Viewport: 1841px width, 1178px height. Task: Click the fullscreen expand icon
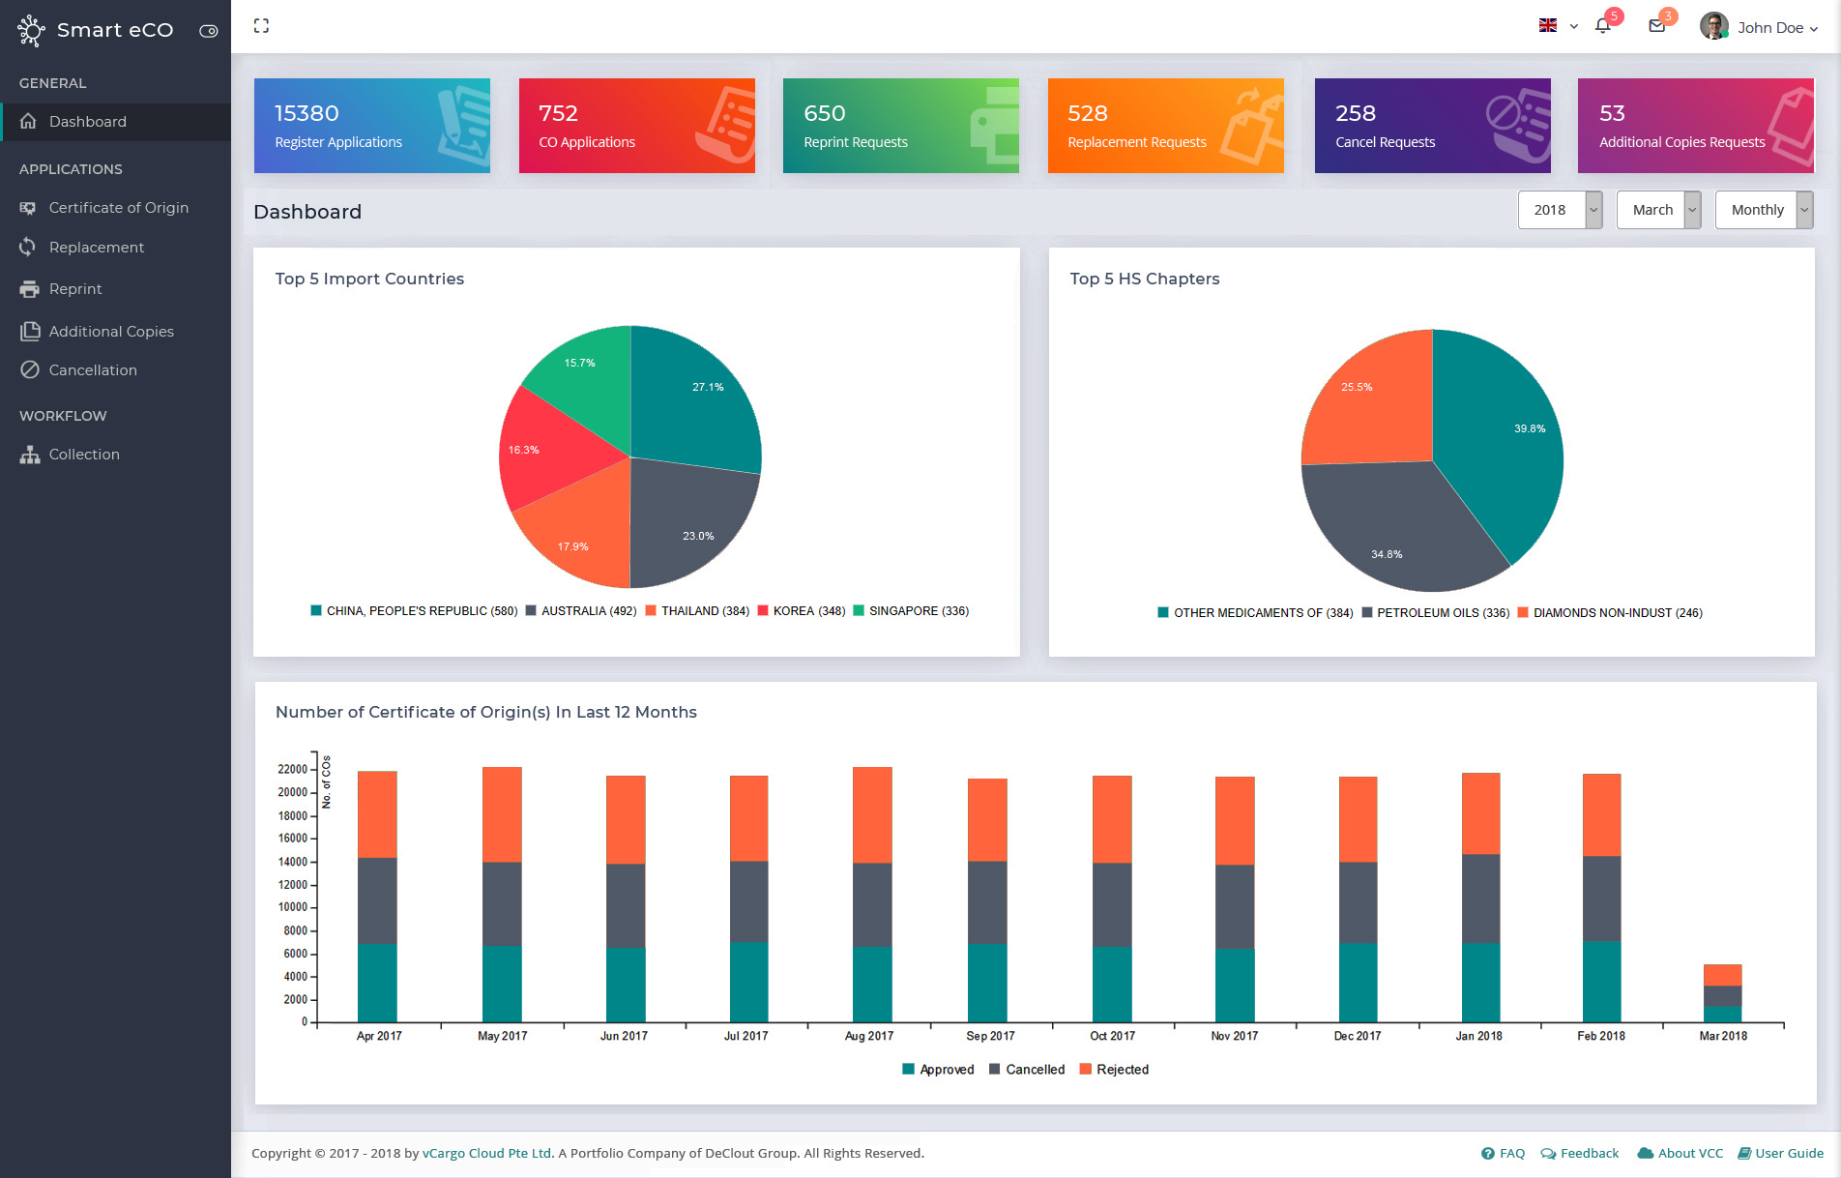click(261, 26)
